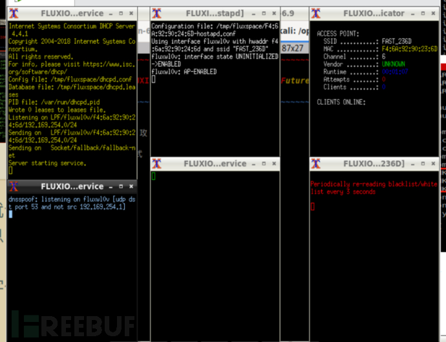Click the xterm icon of the FLUXIO...icator window
The image size is (446, 342).
point(315,14)
